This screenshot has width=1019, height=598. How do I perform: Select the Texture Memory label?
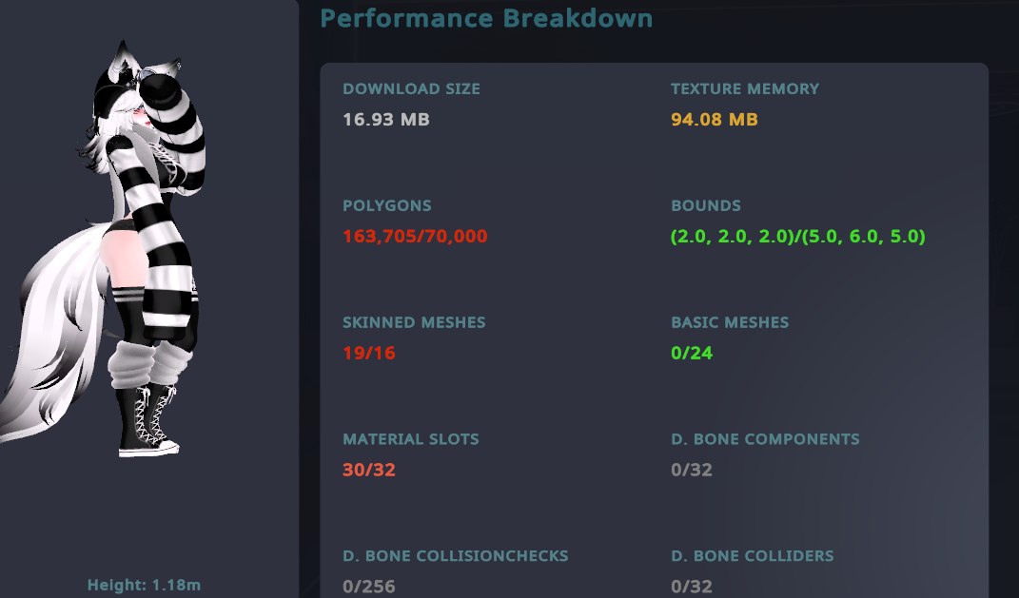(744, 89)
